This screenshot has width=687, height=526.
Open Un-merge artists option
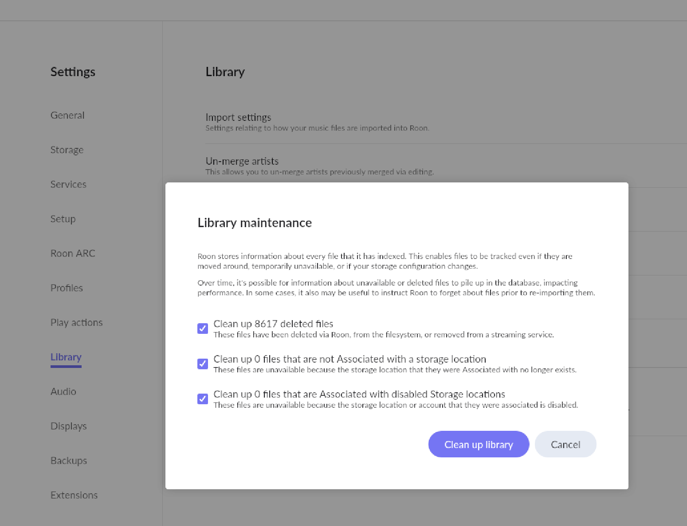(x=242, y=162)
